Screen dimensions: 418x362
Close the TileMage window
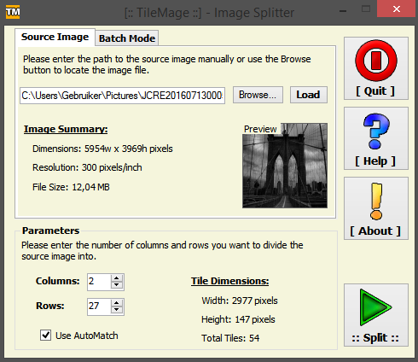[x=397, y=9]
